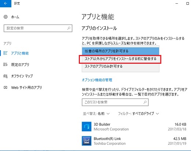Click the back arrow button
This screenshot has height=151, width=191.
pyautogui.click(x=5, y=3)
